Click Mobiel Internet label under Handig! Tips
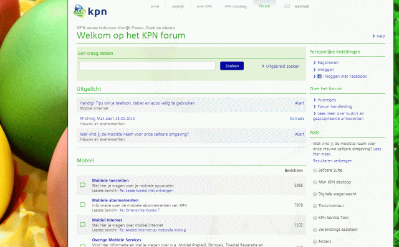399x247 pixels. [94, 108]
